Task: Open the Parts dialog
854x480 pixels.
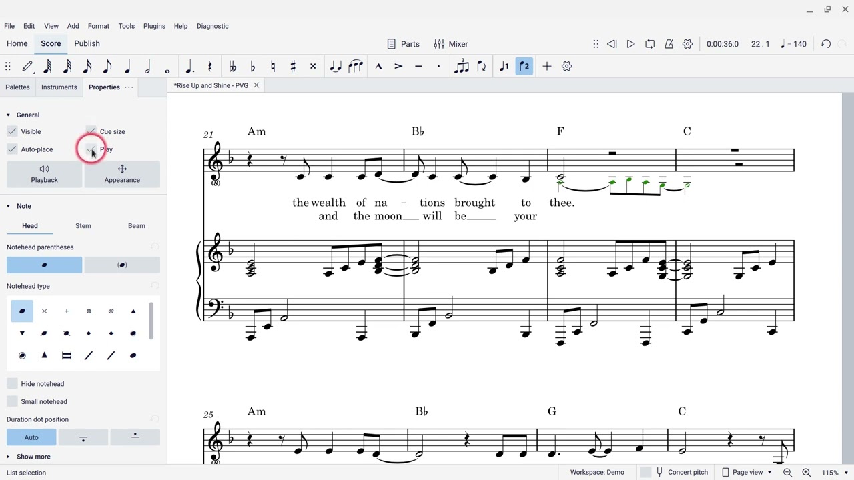Action: coord(403,44)
